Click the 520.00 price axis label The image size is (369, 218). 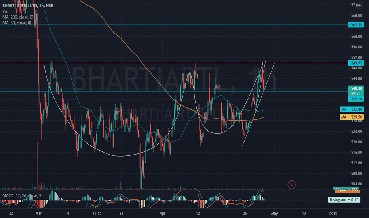[356, 142]
